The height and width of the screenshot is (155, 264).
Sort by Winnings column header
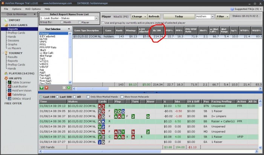(130, 30)
